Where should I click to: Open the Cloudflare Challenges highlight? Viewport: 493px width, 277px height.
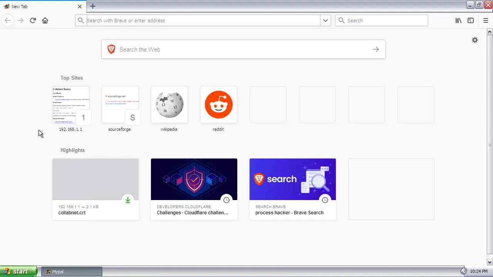[x=194, y=189]
